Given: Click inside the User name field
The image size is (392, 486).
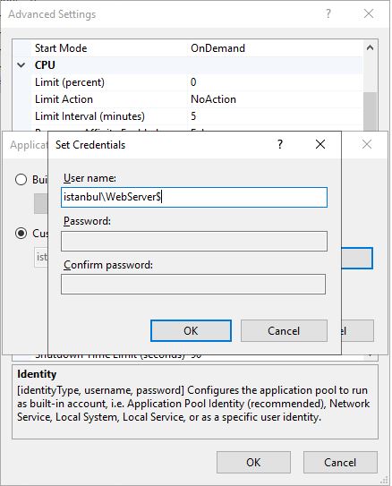Looking at the screenshot, I should click(194, 197).
